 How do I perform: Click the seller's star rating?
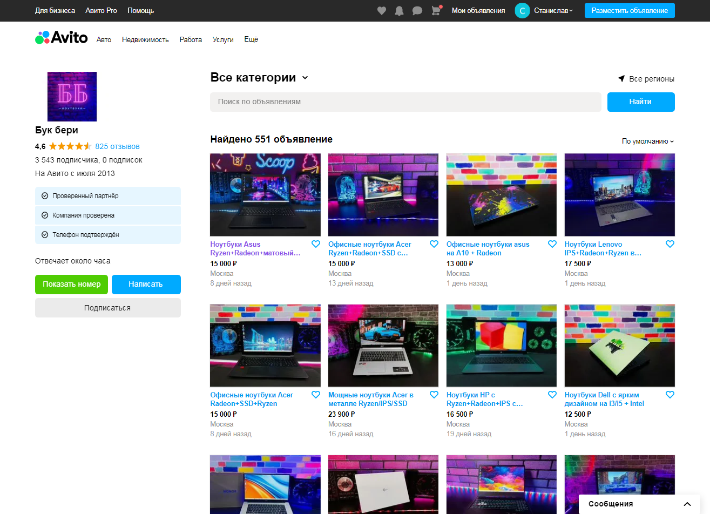click(x=70, y=146)
